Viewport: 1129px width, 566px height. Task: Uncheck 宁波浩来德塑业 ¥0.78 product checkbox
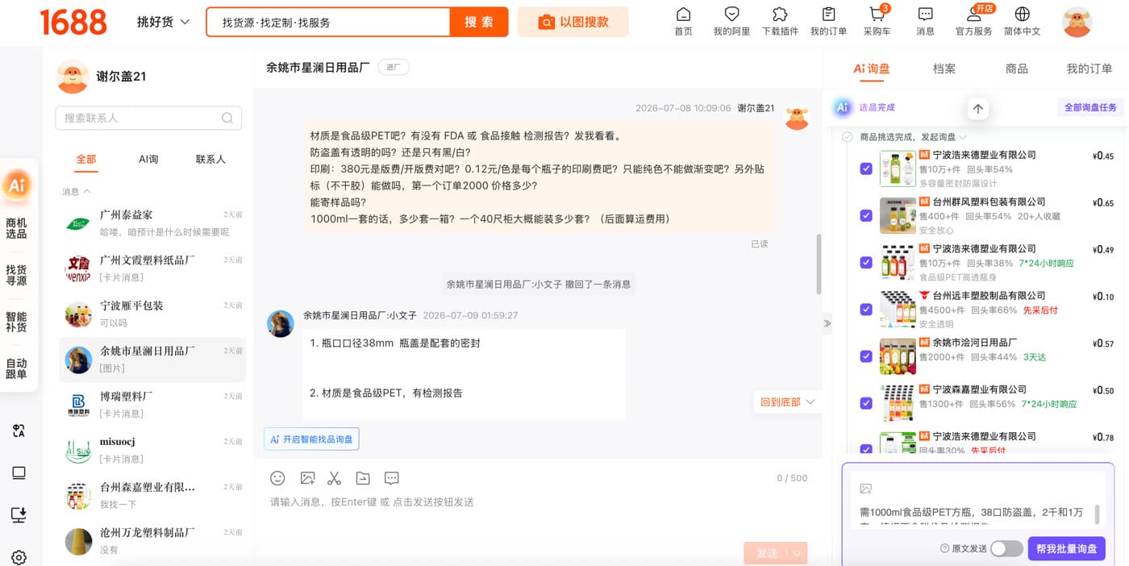(x=866, y=448)
